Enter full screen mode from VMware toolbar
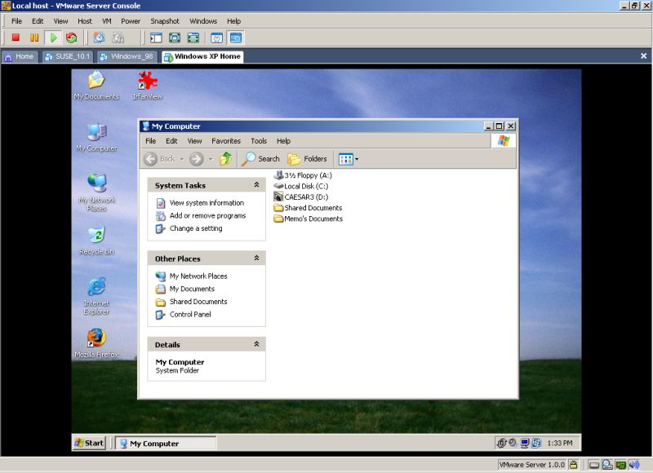 coord(175,38)
